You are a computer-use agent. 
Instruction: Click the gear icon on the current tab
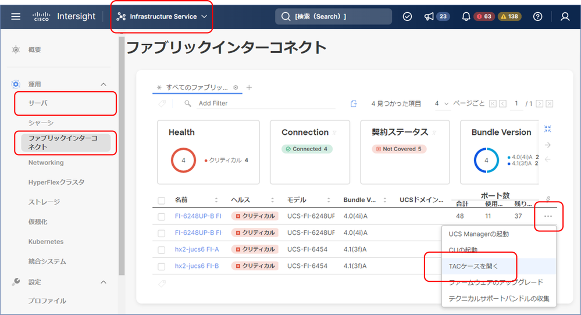pos(236,87)
